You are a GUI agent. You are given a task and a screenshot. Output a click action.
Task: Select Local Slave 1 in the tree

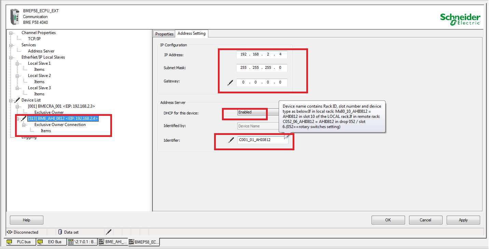(39, 63)
